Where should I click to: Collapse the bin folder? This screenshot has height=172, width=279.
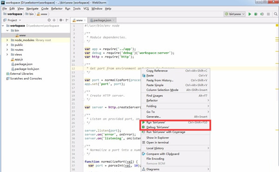pyautogui.click(x=7, y=31)
